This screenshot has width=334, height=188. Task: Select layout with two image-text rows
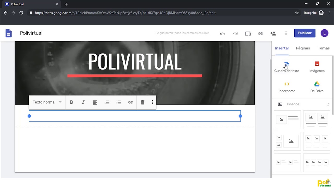287,163
